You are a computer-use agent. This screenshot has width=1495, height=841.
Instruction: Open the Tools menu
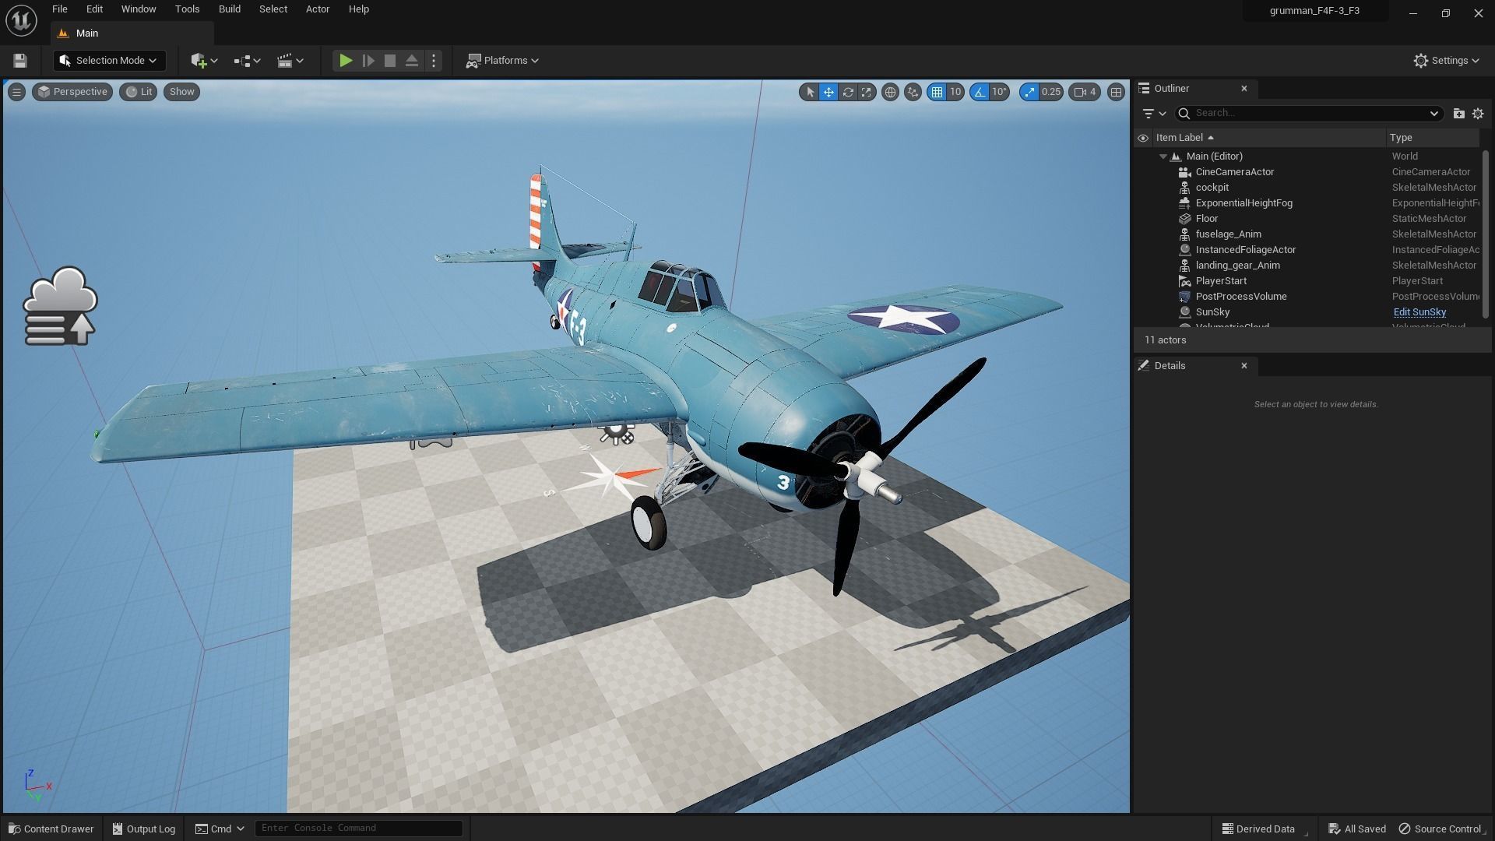click(x=187, y=9)
